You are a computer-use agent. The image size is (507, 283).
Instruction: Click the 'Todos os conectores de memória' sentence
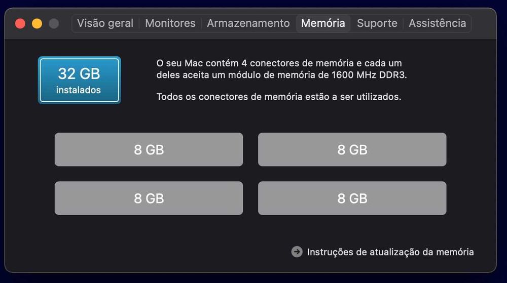279,97
